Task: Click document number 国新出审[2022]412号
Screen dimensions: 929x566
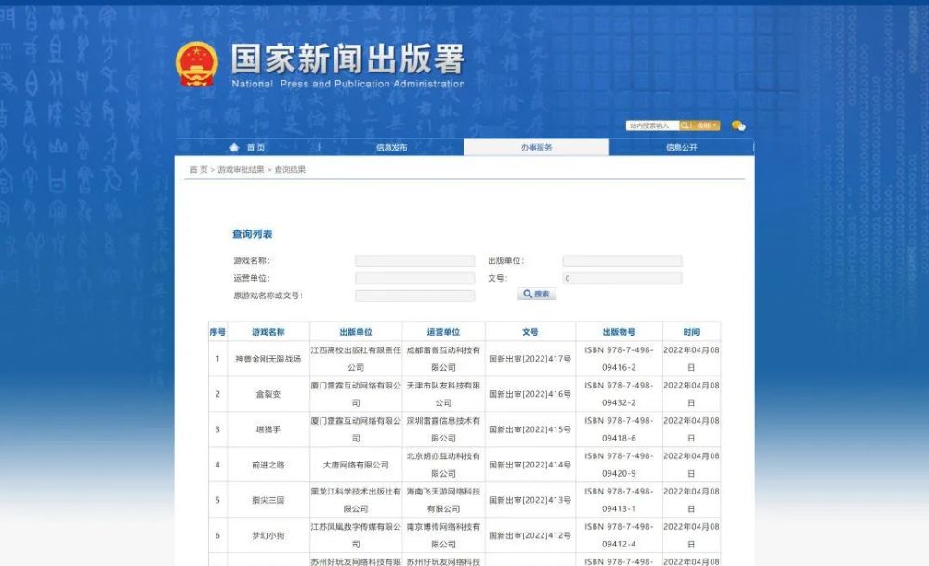Action: (x=530, y=535)
